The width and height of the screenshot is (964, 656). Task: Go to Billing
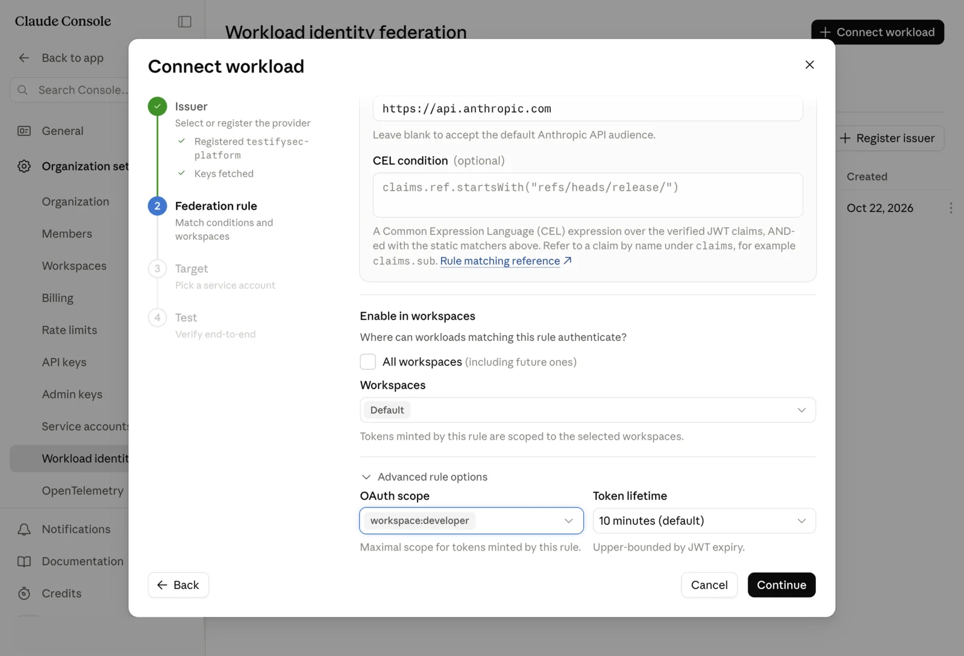[x=58, y=298]
